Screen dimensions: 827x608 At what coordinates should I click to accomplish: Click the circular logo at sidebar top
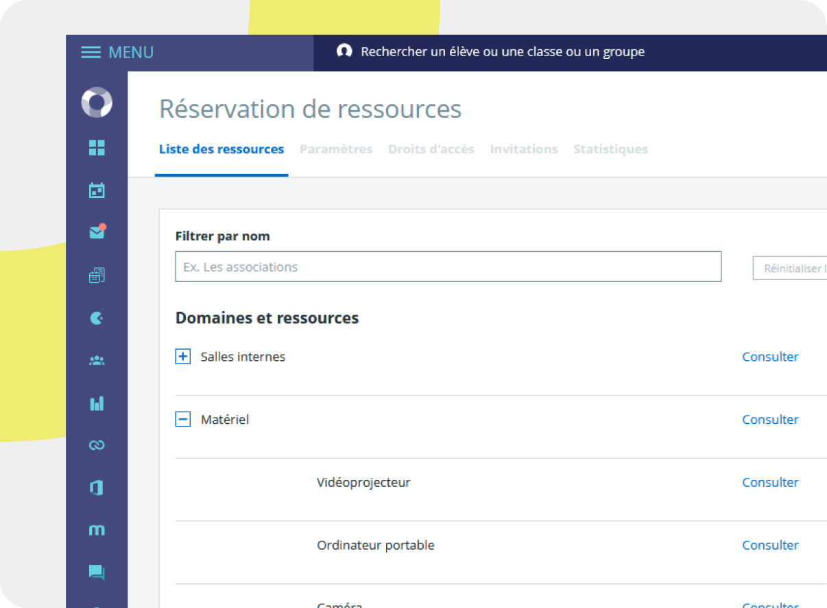click(x=97, y=103)
